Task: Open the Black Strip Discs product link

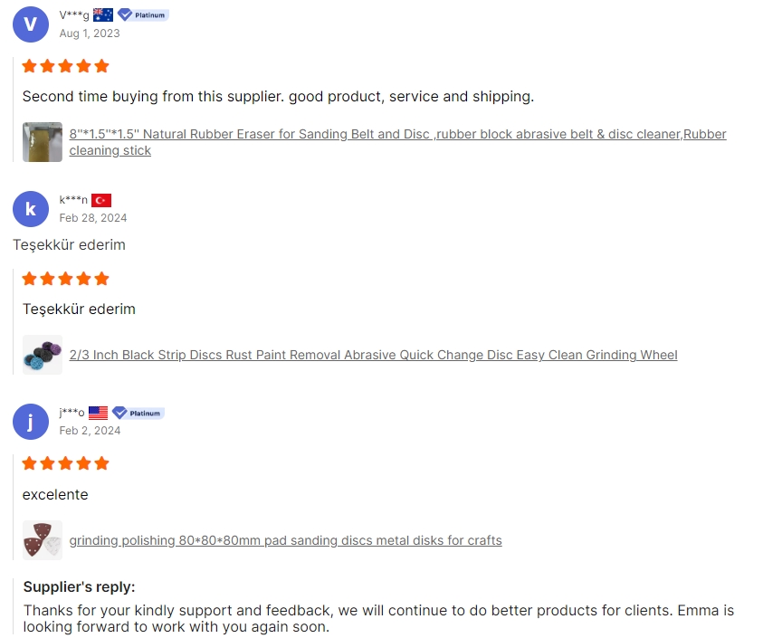Action: coord(373,355)
